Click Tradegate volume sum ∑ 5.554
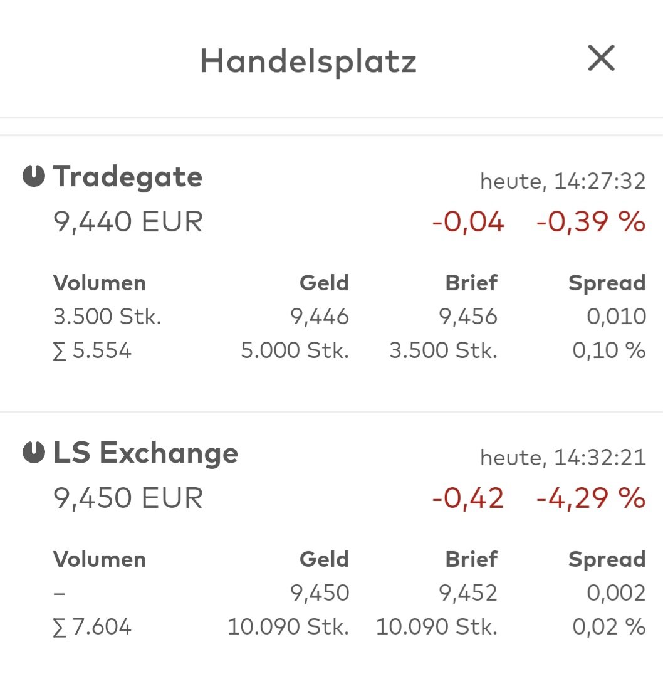The width and height of the screenshot is (663, 674). coord(93,350)
